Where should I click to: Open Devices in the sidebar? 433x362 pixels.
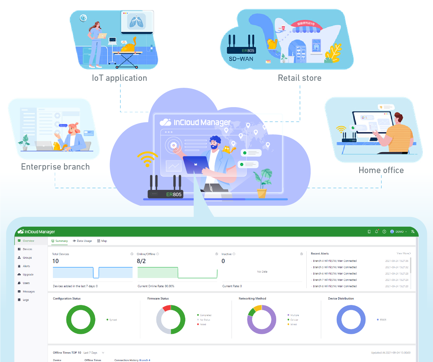click(x=31, y=249)
